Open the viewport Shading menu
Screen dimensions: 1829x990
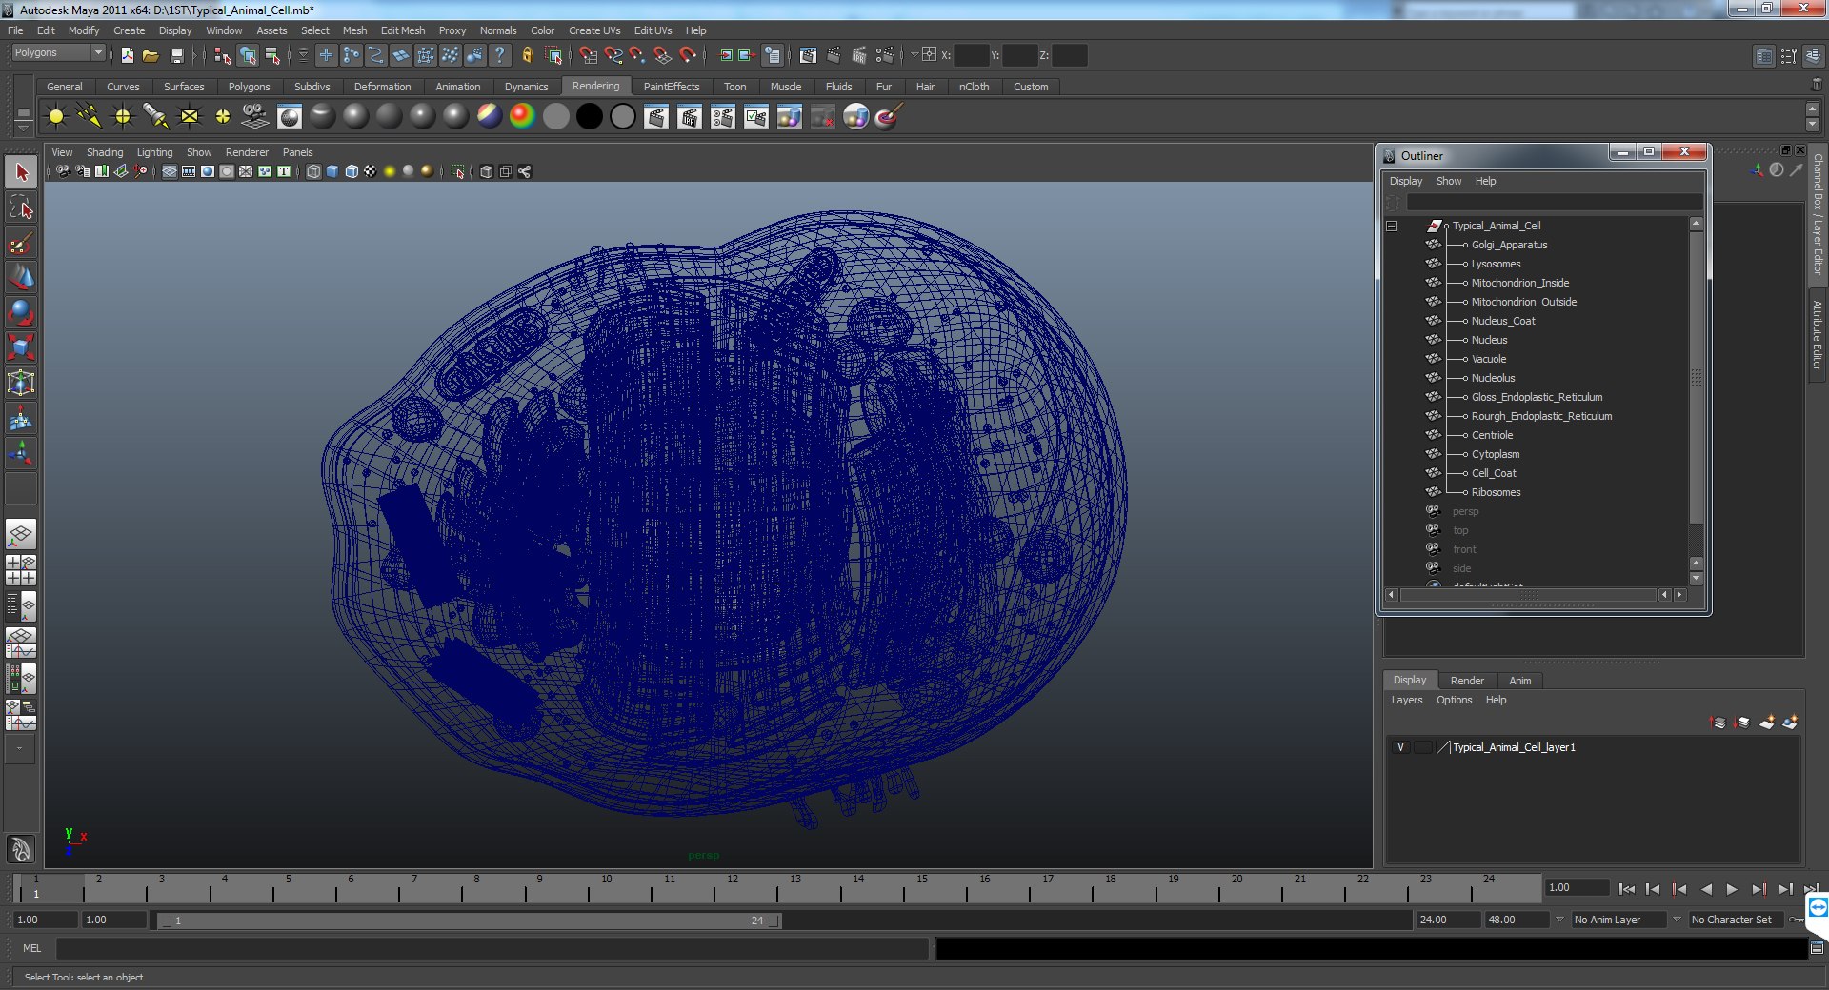(105, 152)
